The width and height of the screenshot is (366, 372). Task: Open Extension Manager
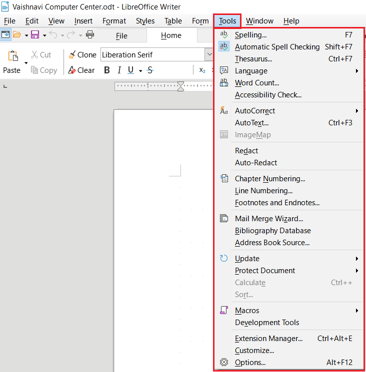(289, 339)
